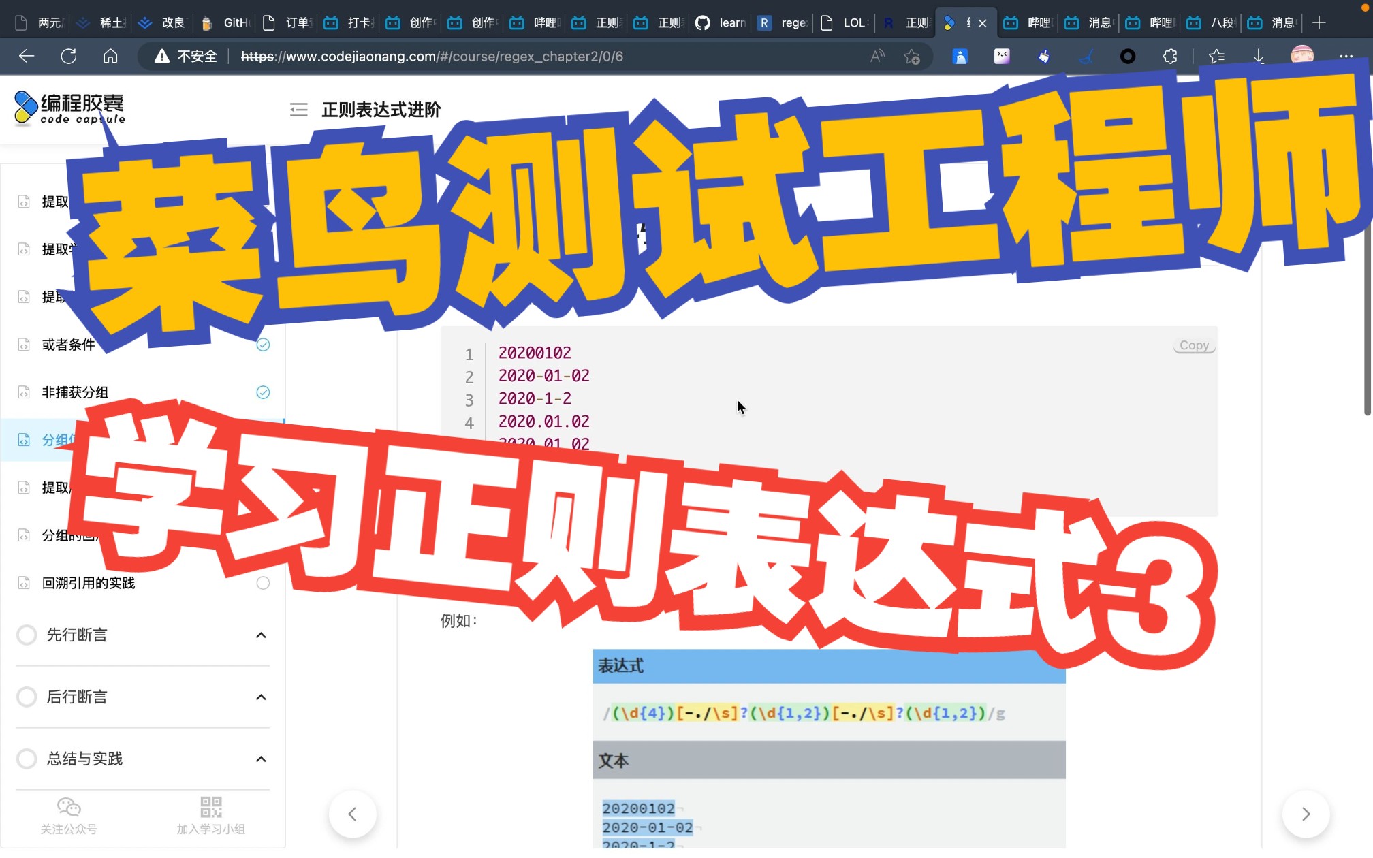Mark 先行断言 as completed via its circle

27,635
